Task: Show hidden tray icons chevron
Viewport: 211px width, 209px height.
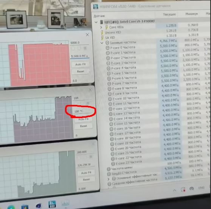Action: coord(174,190)
